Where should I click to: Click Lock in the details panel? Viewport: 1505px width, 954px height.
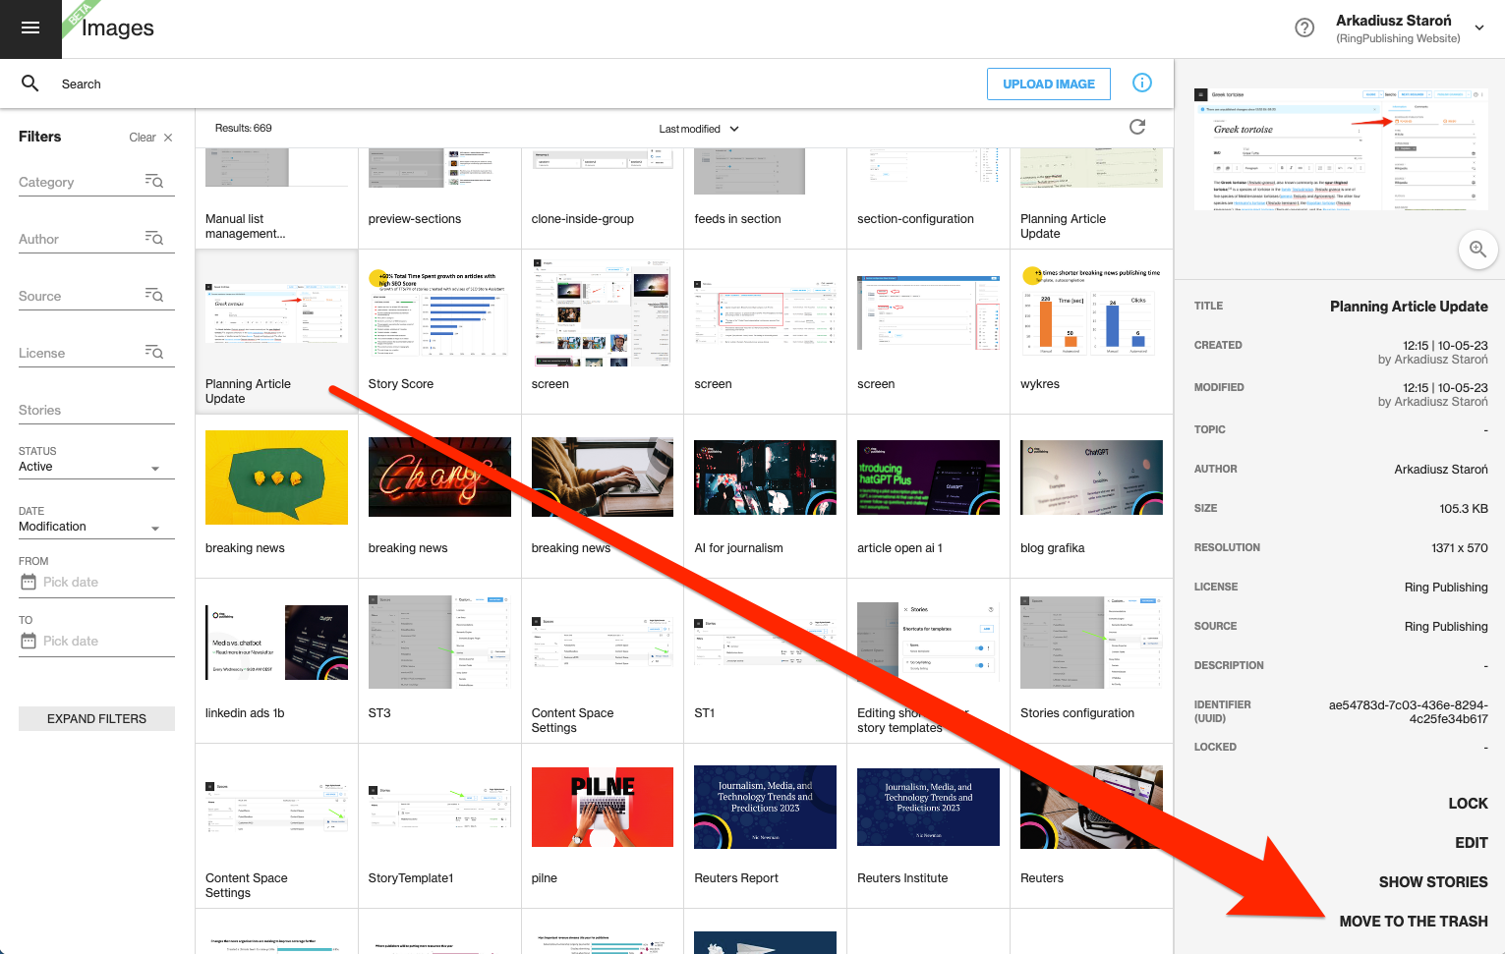1468,804
